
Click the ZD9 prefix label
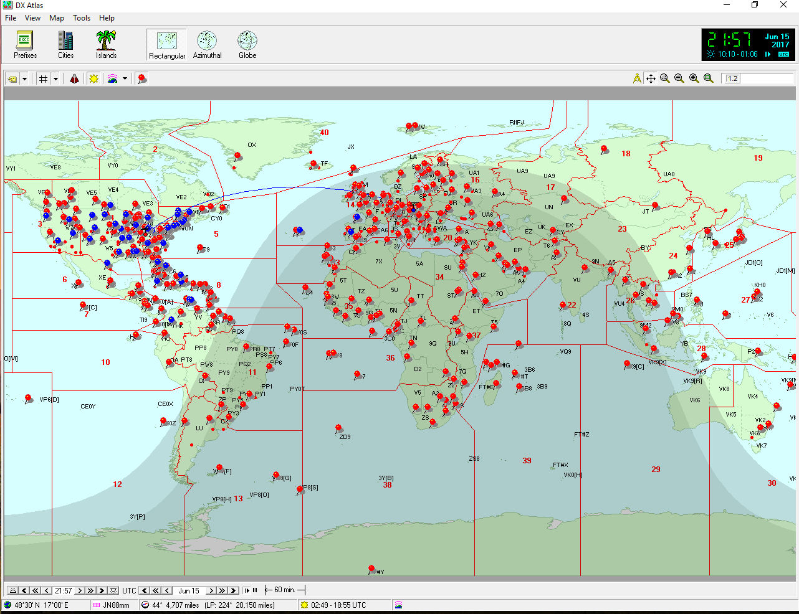coord(345,437)
